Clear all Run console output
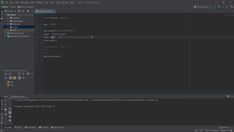 (10, 121)
